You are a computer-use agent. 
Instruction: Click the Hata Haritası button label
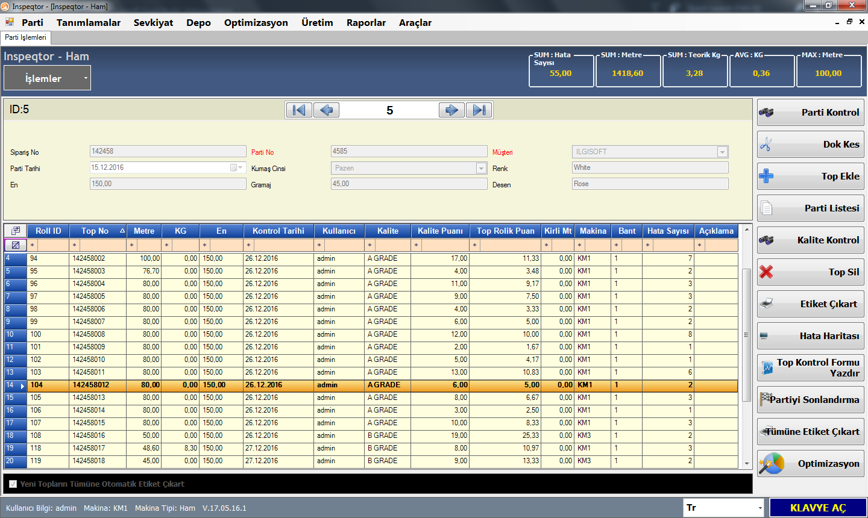click(829, 335)
